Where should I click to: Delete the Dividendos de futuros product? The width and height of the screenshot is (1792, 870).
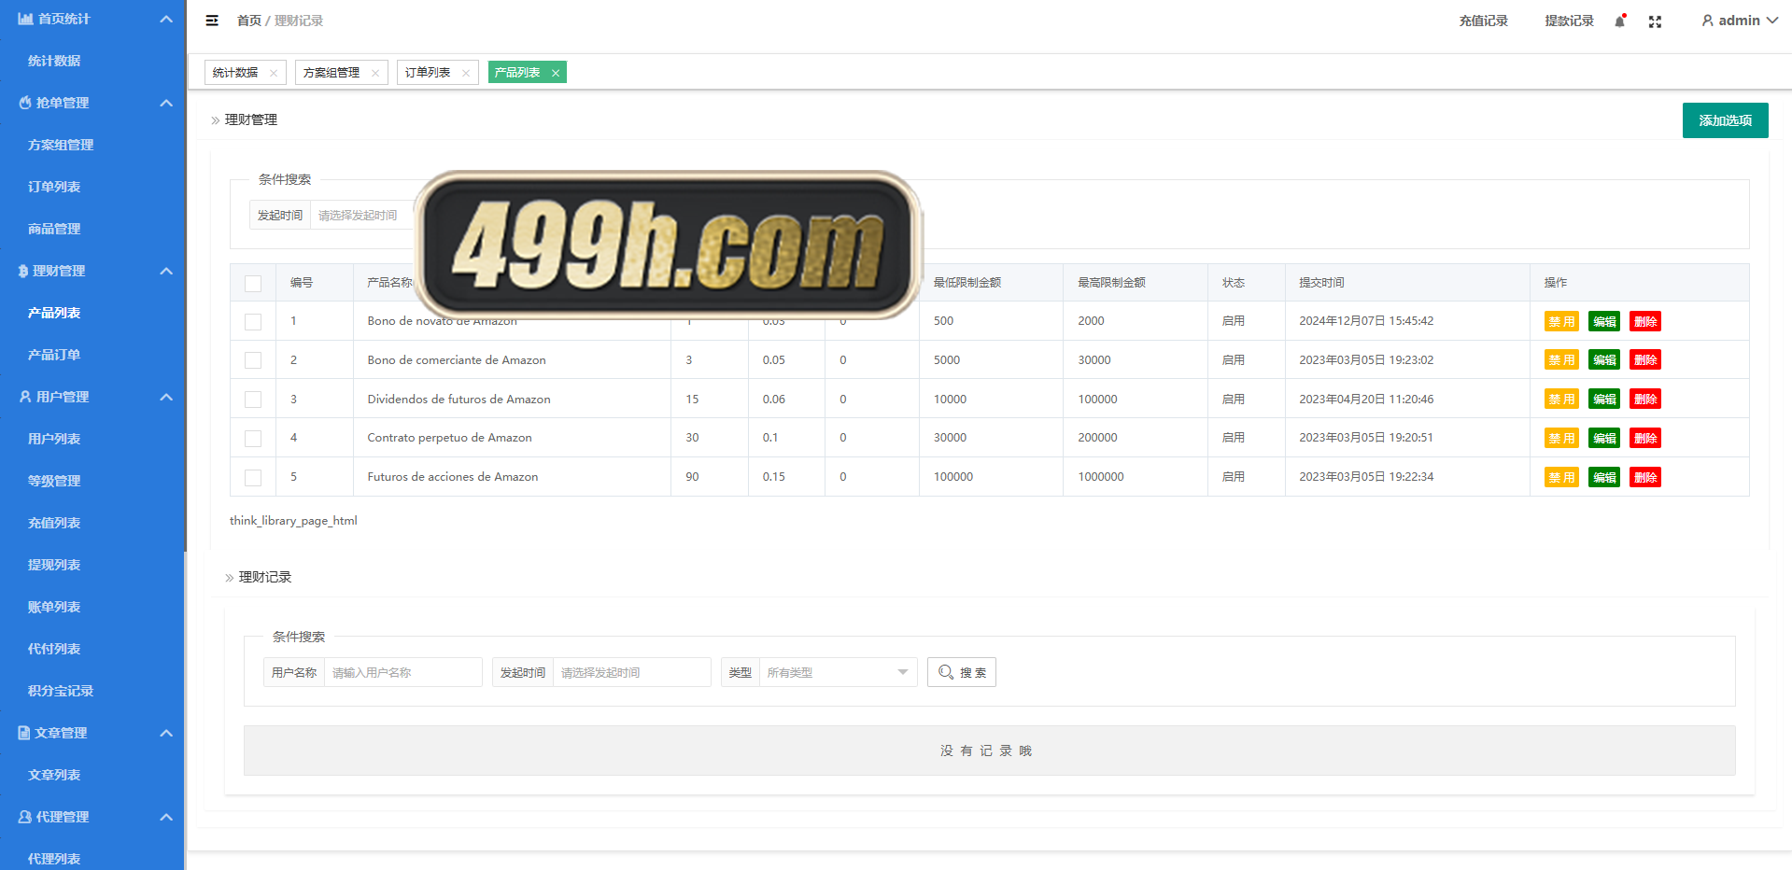click(1645, 400)
